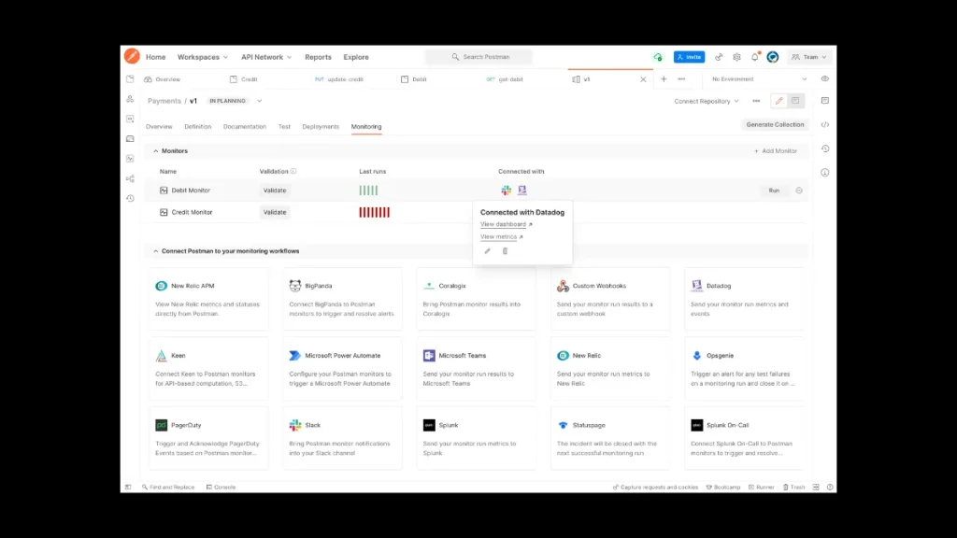
Task: Click the Generate Collection button
Action: click(775, 124)
